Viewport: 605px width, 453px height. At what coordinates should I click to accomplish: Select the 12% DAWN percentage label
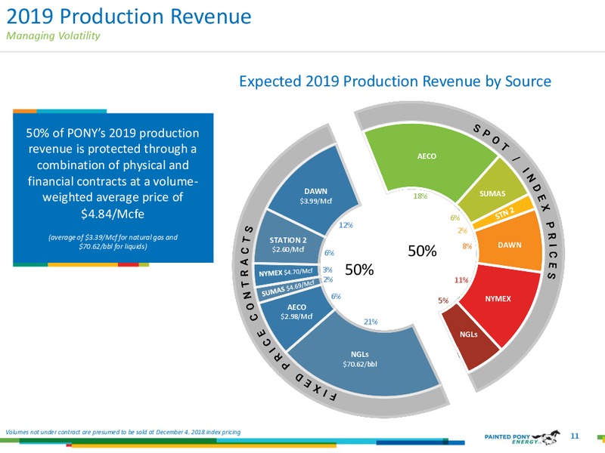tap(346, 225)
